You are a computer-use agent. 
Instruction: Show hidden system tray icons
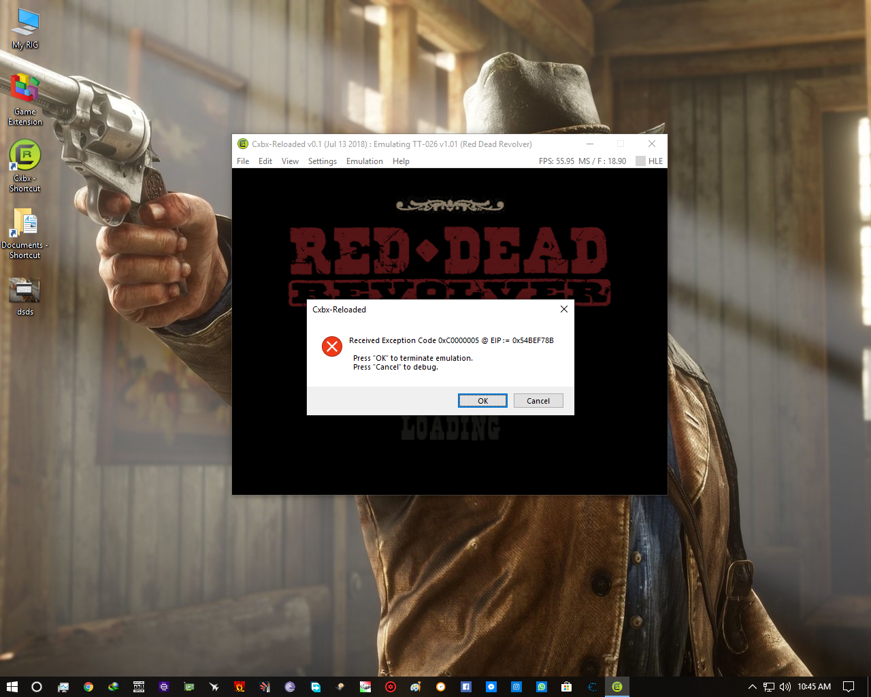(x=752, y=687)
